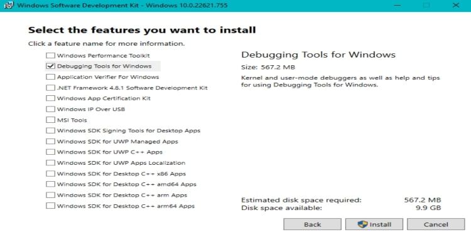Click Windows SDK for UWP C++ Apps name
Viewport: 471px width, 235px height.
[x=110, y=152]
